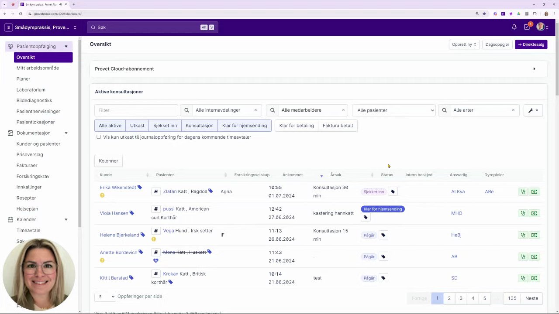
Task: Click the tag icon next to Viola Hansen
Action: pyautogui.click(x=131, y=213)
